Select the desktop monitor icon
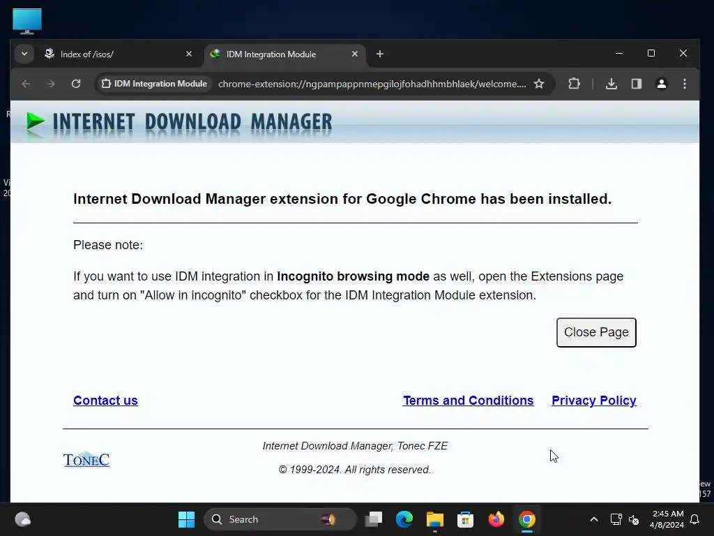 point(27,21)
